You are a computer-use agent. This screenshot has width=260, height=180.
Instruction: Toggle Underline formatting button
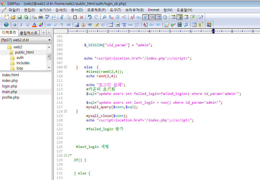click(28, 25)
